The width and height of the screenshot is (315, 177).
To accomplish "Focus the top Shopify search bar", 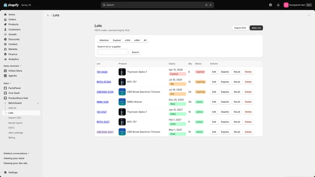I will [x=157, y=5].
